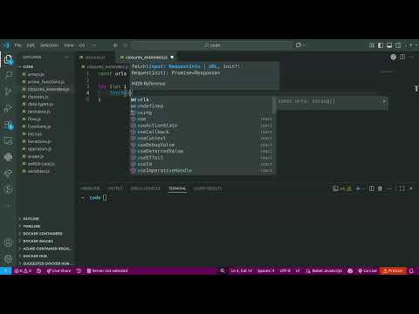
Task: Open variables.js in the Explorer
Action: click(38, 171)
